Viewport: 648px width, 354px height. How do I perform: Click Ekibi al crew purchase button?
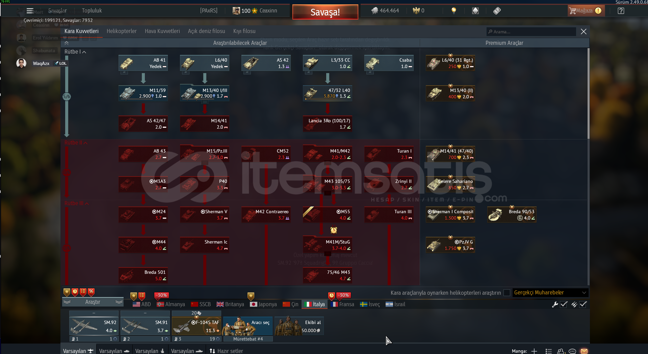[299, 326]
